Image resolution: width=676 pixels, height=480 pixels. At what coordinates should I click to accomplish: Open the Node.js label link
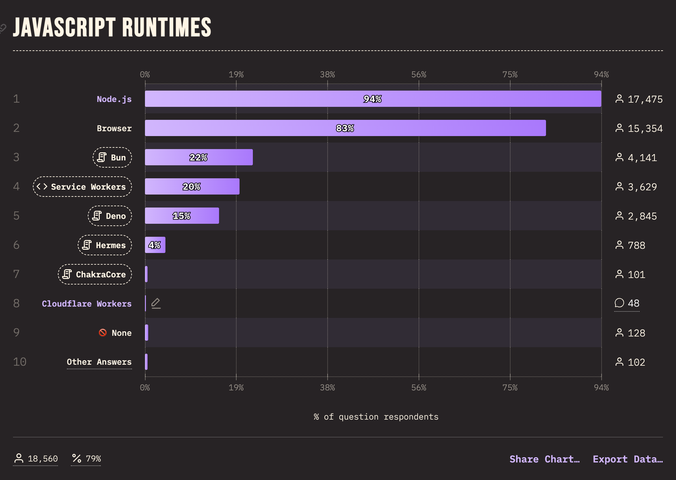point(114,99)
